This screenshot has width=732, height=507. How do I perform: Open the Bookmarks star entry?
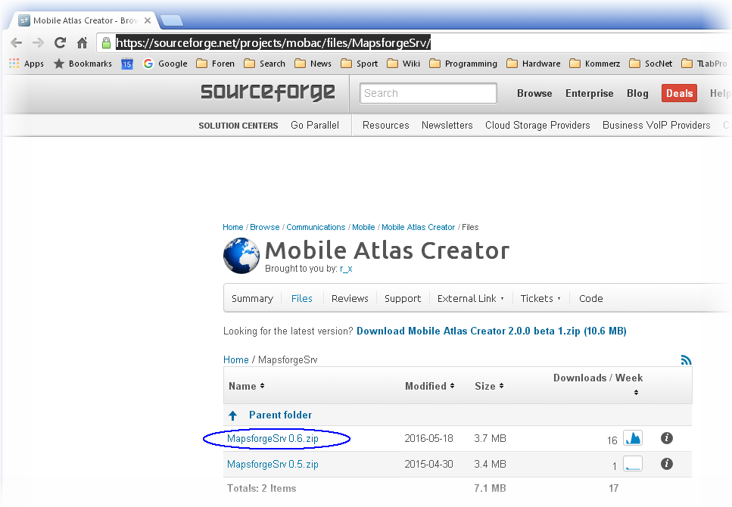(x=83, y=64)
